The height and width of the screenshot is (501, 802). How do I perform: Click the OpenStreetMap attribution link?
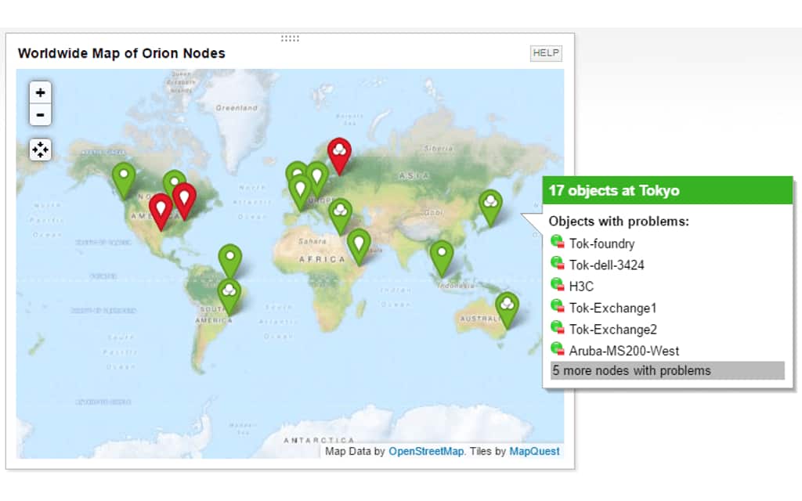pyautogui.click(x=426, y=452)
